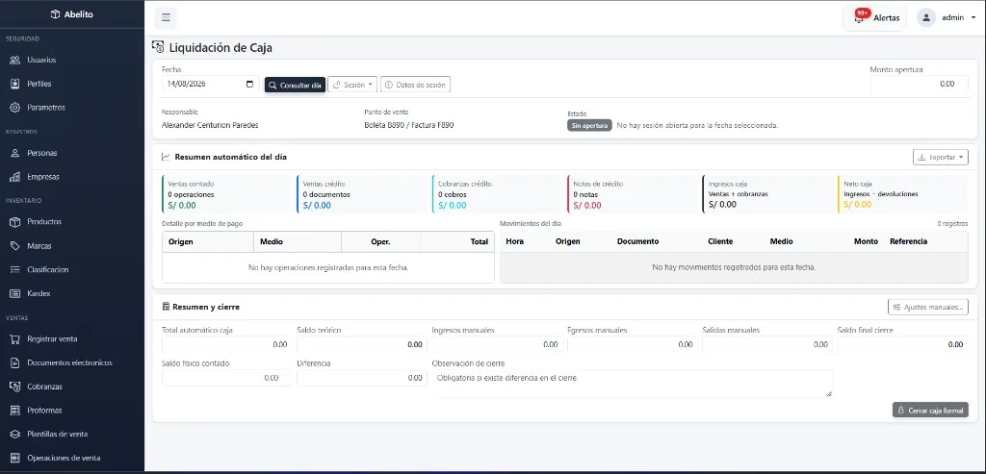Click the Usuarios people icon in sidebar
The height and width of the screenshot is (474, 986).
tap(15, 61)
